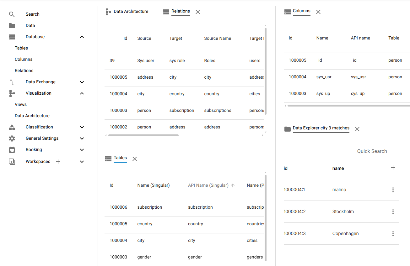Select the Search icon in the sidebar
This screenshot has width=410, height=266.
pyautogui.click(x=12, y=14)
